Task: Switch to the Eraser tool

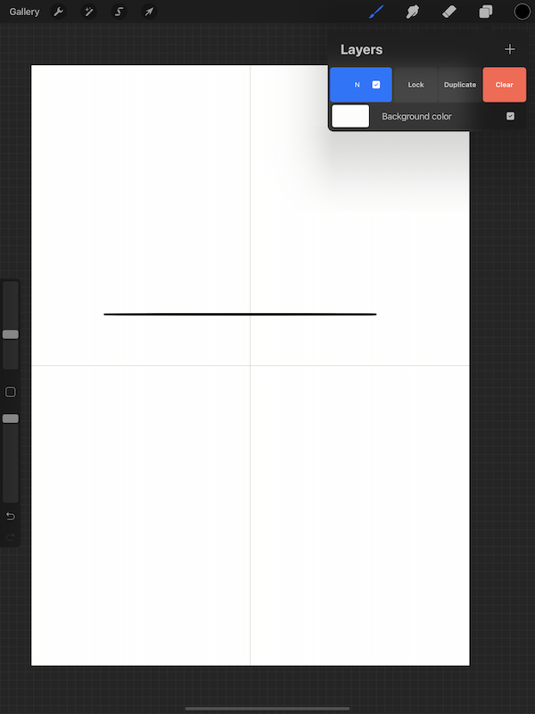Action: coord(449,12)
